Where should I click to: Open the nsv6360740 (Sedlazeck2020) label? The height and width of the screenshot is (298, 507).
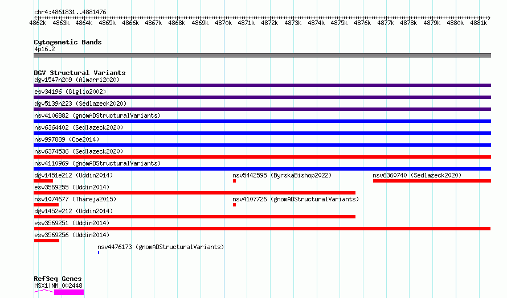pyautogui.click(x=417, y=175)
